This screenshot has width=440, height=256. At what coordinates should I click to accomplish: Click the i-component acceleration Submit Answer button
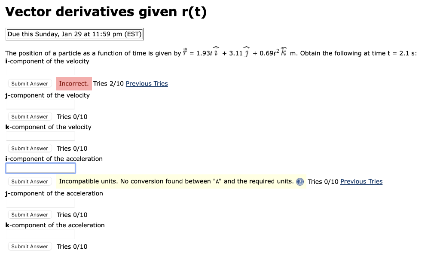click(29, 181)
